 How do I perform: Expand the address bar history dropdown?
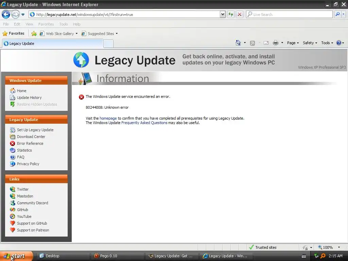223,15
